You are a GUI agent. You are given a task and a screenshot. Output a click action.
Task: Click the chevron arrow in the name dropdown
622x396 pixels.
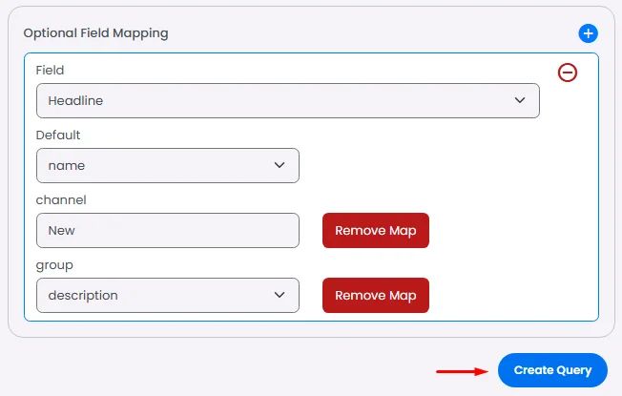280,165
